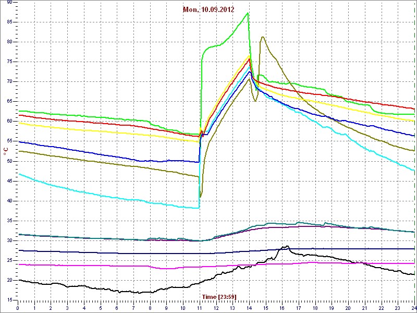Click the '°C' temperature axis label
Image resolution: width=417 pixels, height=313 pixels.
[5, 152]
